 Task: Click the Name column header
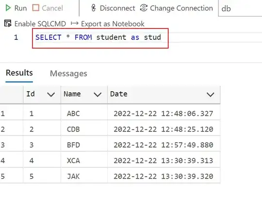[x=84, y=94]
